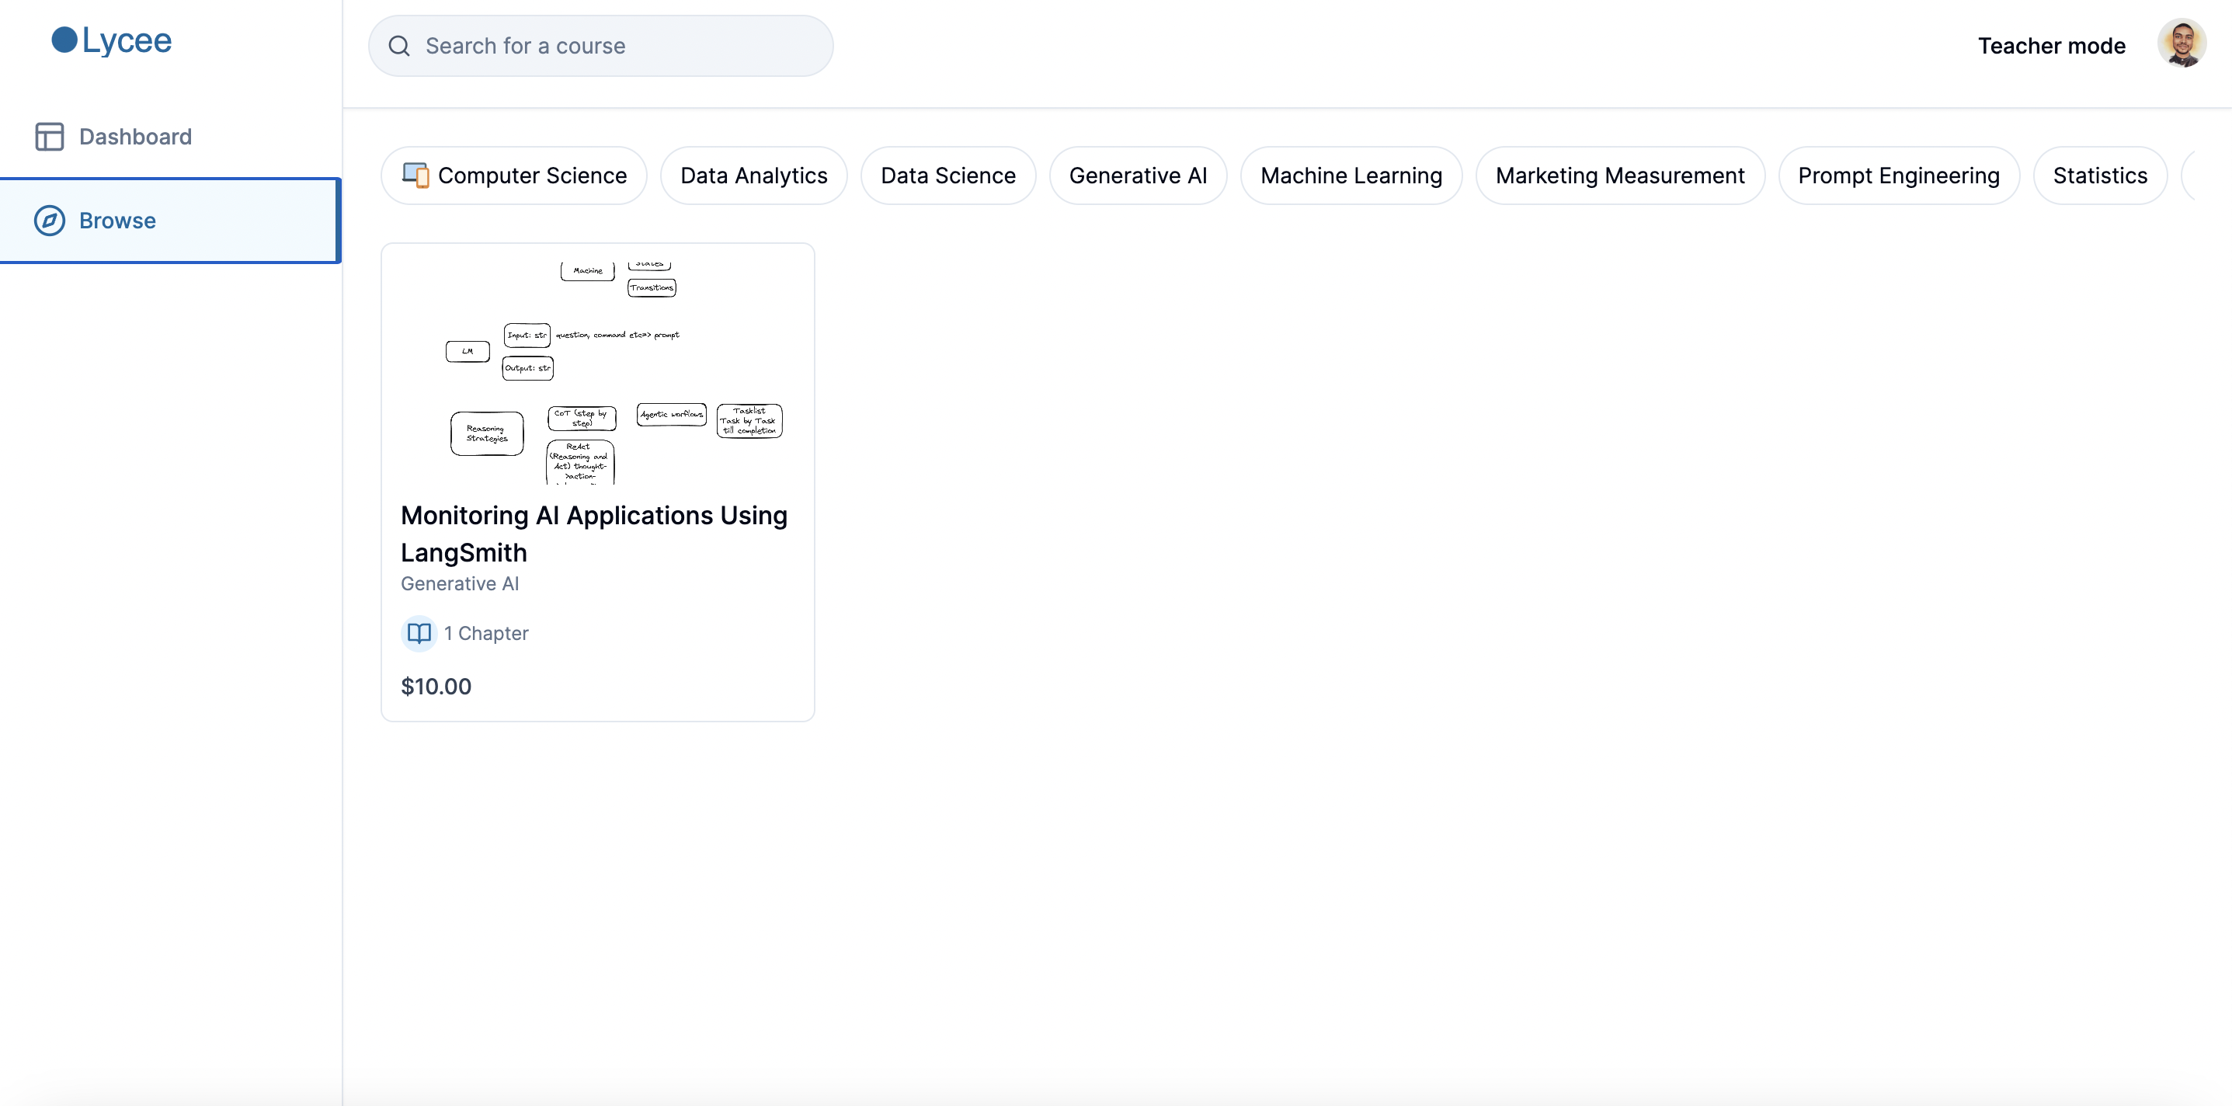Click the Computer Science category icon

pos(415,175)
